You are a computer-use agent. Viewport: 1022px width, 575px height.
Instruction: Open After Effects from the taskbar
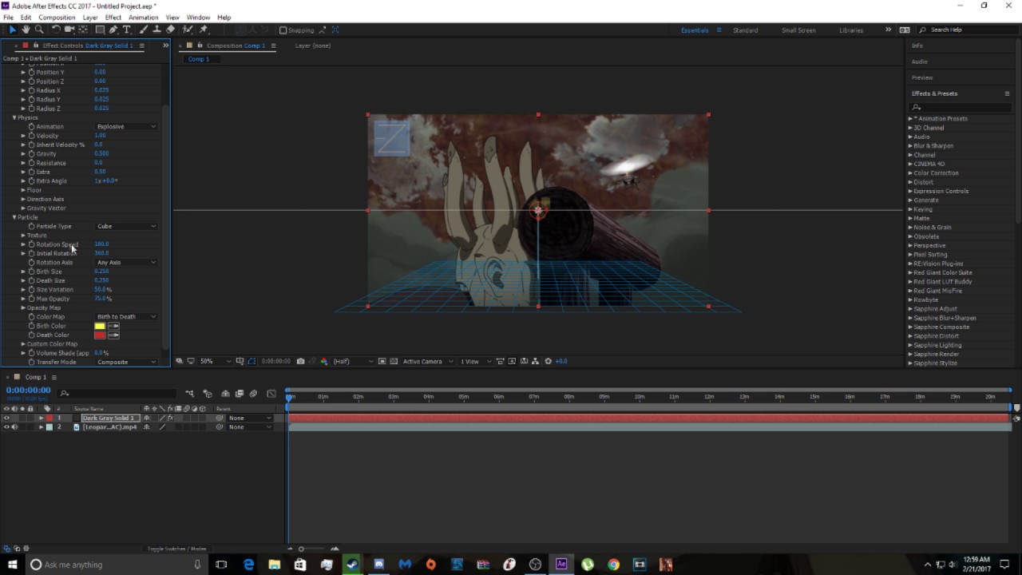(x=561, y=565)
